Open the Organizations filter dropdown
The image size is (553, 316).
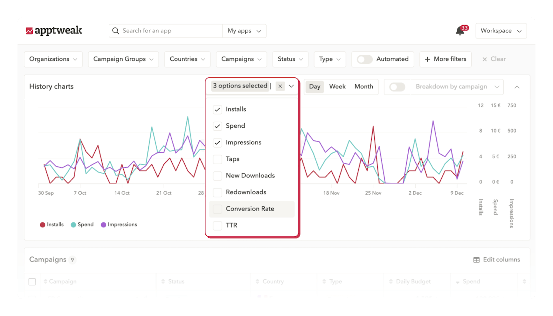(53, 59)
